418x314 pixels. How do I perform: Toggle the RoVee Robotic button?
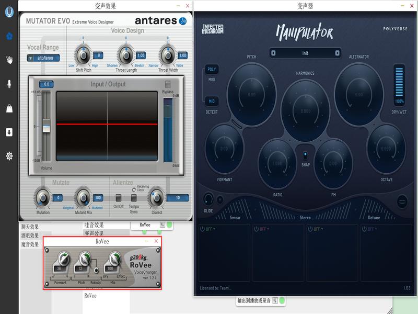96,270
